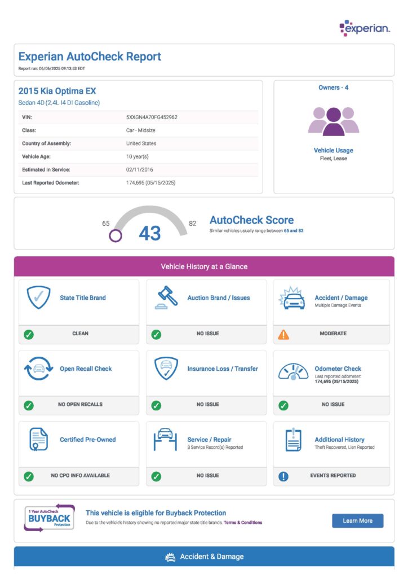408x578 pixels.
Task: Click the AutoCheck score gauge marker
Action: pos(116,235)
